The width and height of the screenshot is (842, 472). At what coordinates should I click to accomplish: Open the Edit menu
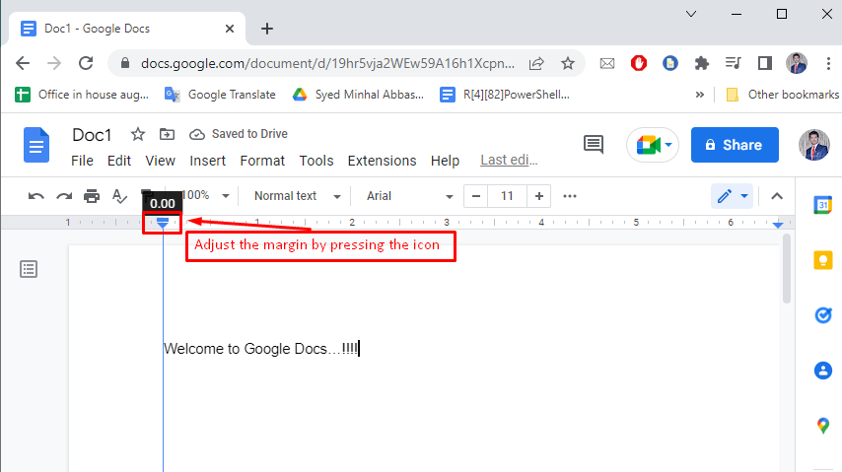[x=119, y=161]
